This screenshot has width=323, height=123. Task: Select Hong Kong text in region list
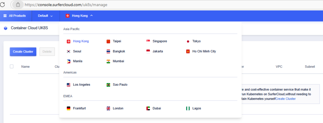coord(81,41)
